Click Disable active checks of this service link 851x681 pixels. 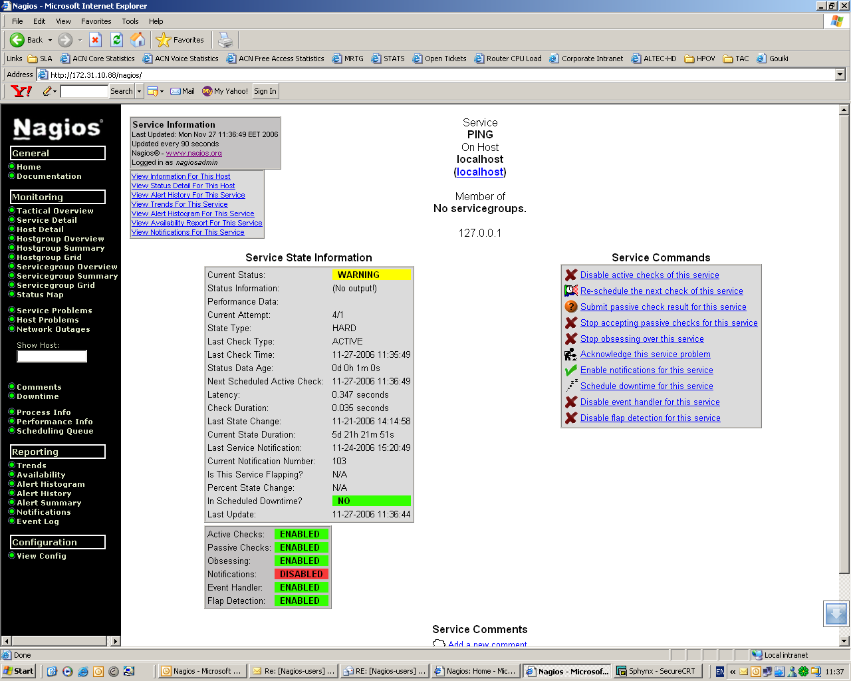tap(650, 275)
